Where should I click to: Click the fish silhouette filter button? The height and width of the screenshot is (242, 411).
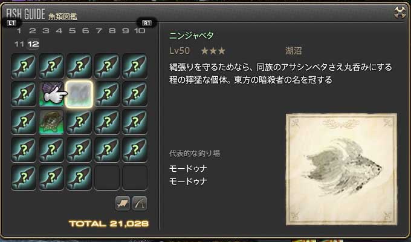[123, 203]
